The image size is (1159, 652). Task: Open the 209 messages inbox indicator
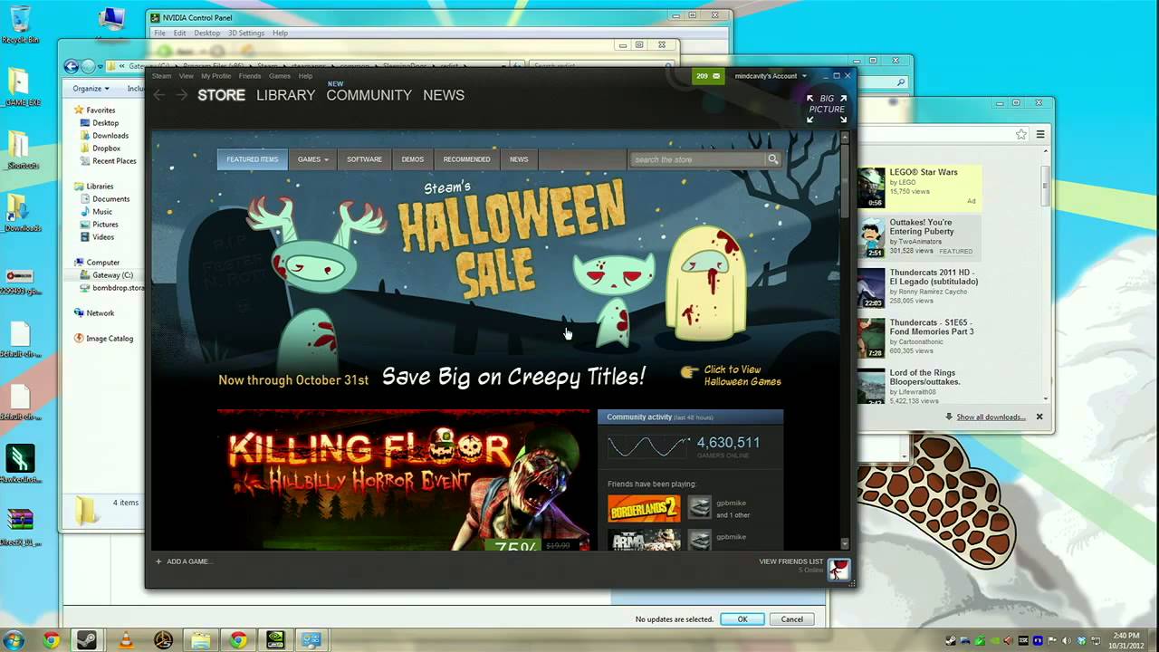tap(708, 76)
